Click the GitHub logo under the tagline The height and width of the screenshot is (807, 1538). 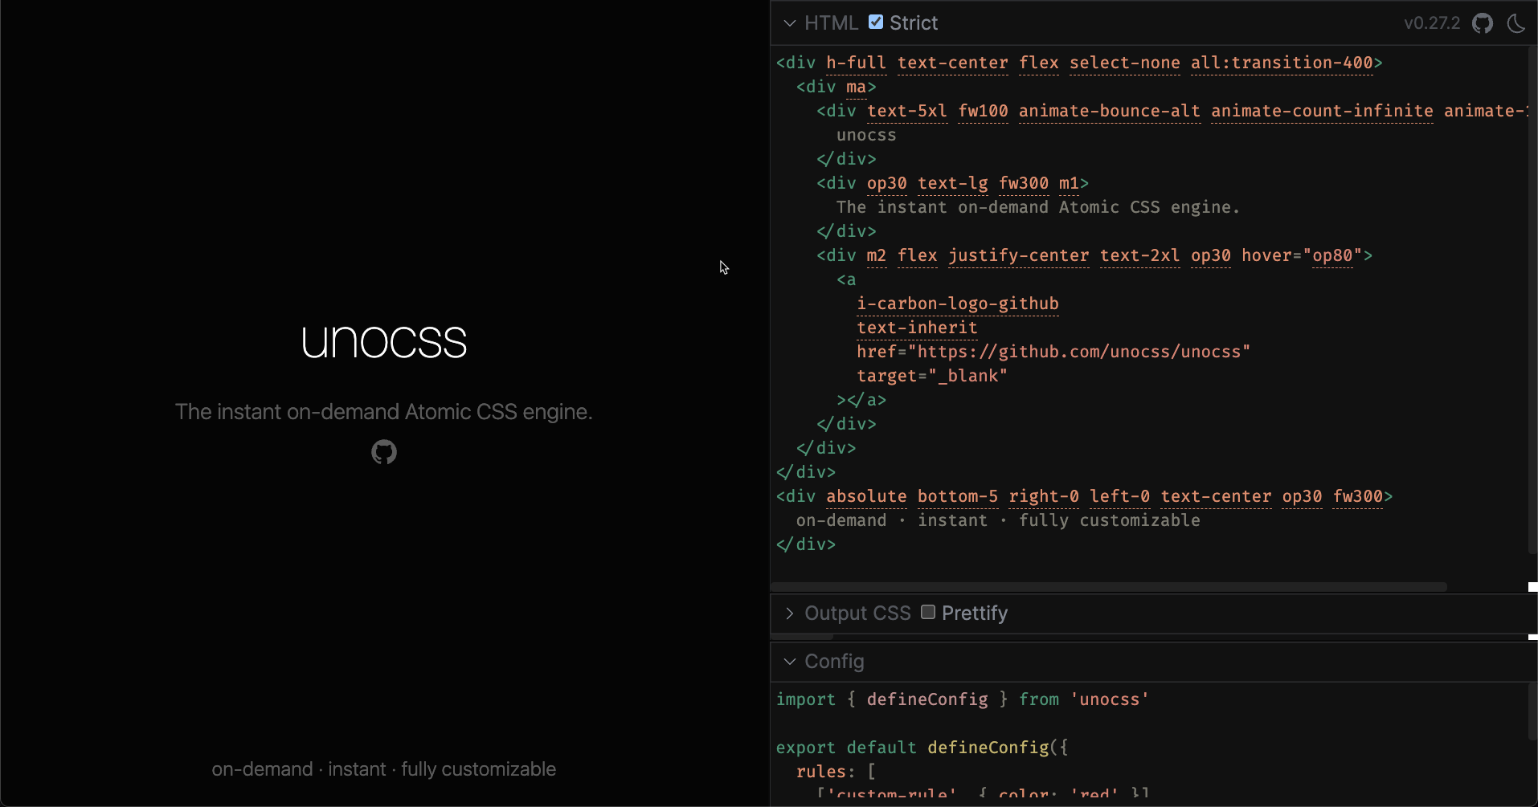(384, 452)
